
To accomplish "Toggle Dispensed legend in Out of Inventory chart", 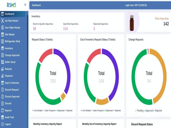I will (108, 110).
